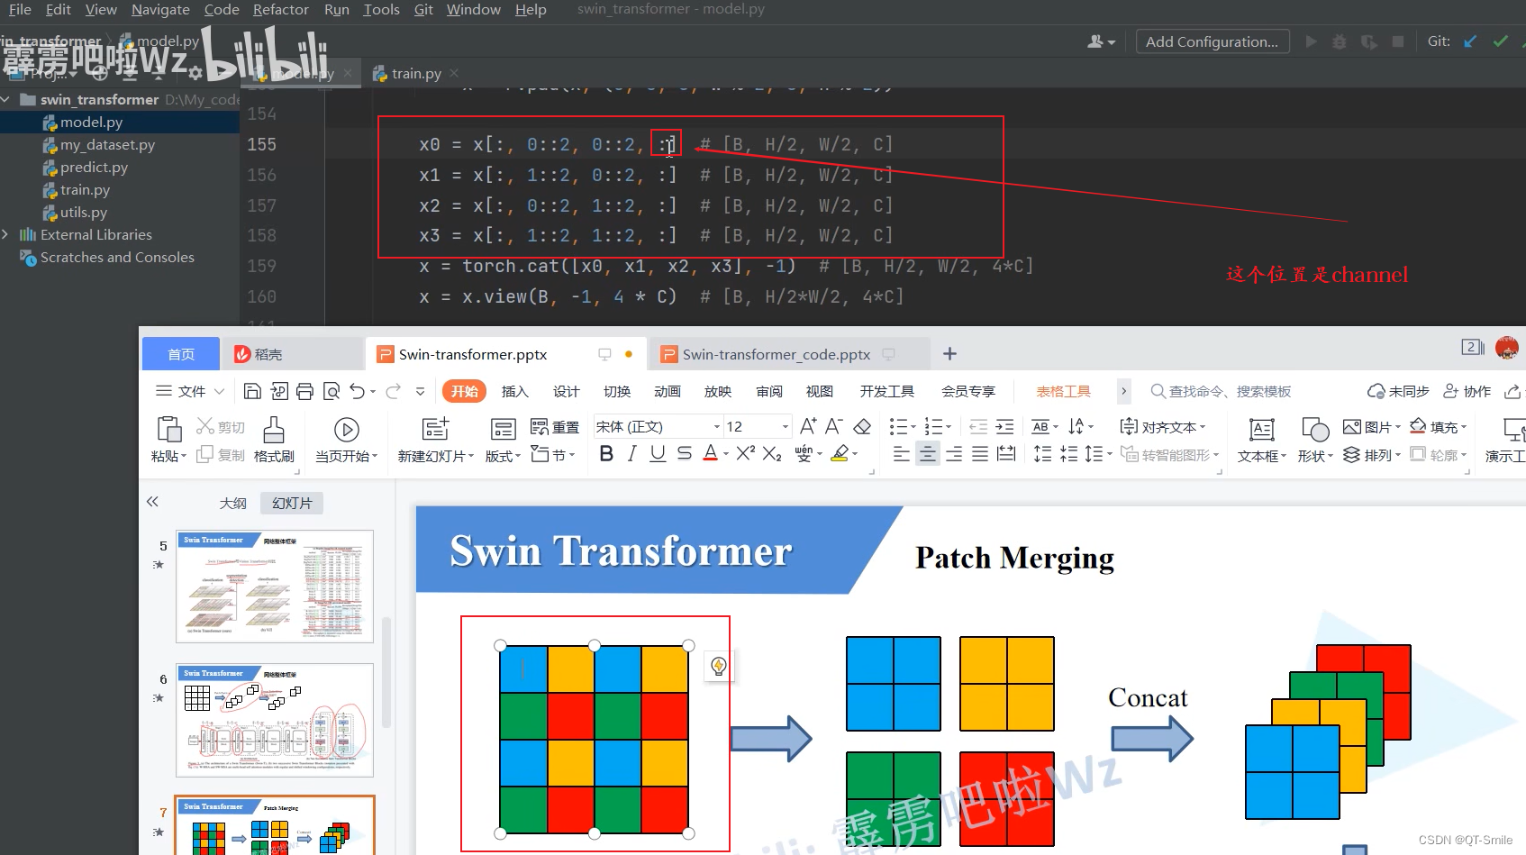Viewport: 1526px width, 855px height.
Task: Open the Refactor menu in PyCharm
Action: 280,9
